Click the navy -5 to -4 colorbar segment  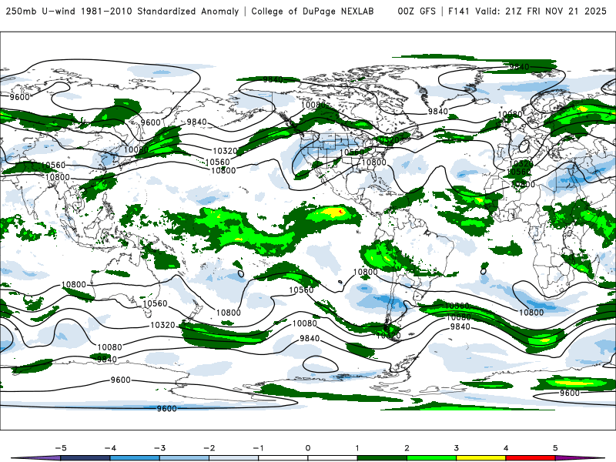click(x=85, y=458)
